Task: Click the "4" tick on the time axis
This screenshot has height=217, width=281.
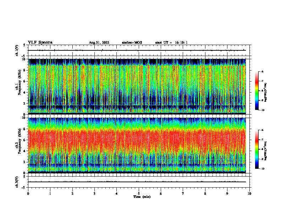Action: click(x=116, y=194)
